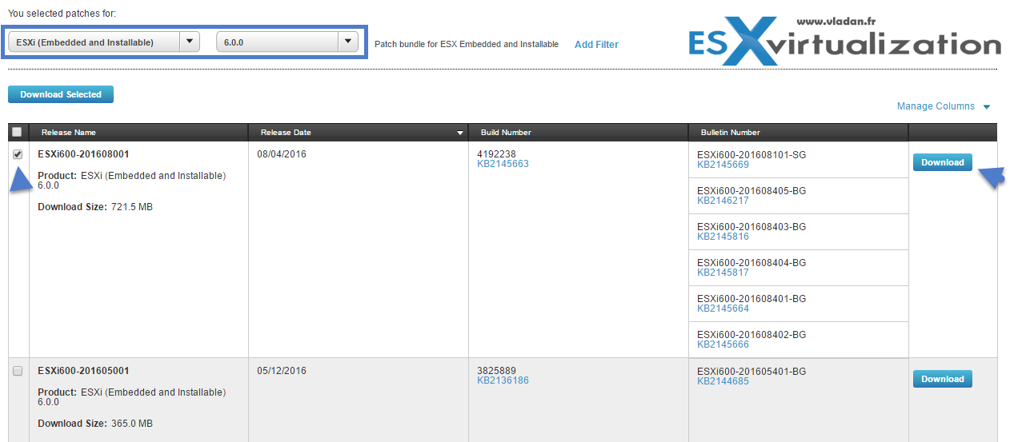This screenshot has width=1018, height=442.
Task: Open the KB2144685 bulletin link
Action: pyautogui.click(x=723, y=381)
